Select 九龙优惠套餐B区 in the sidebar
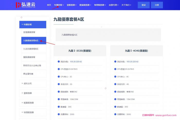Image resolution: width=180 pixels, height=120 pixels. 31,49
